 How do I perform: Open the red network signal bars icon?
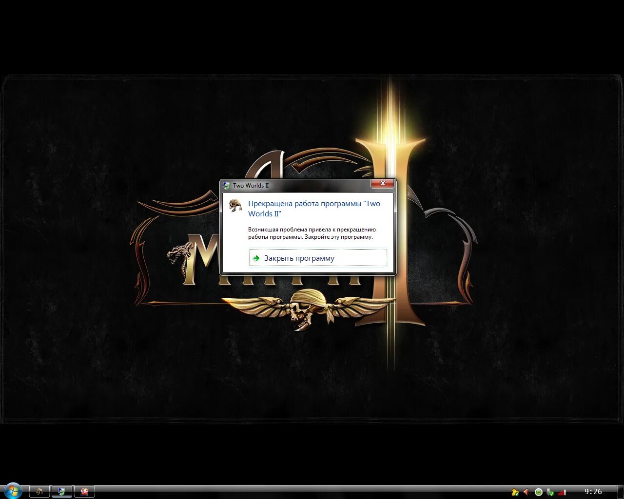click(x=562, y=492)
